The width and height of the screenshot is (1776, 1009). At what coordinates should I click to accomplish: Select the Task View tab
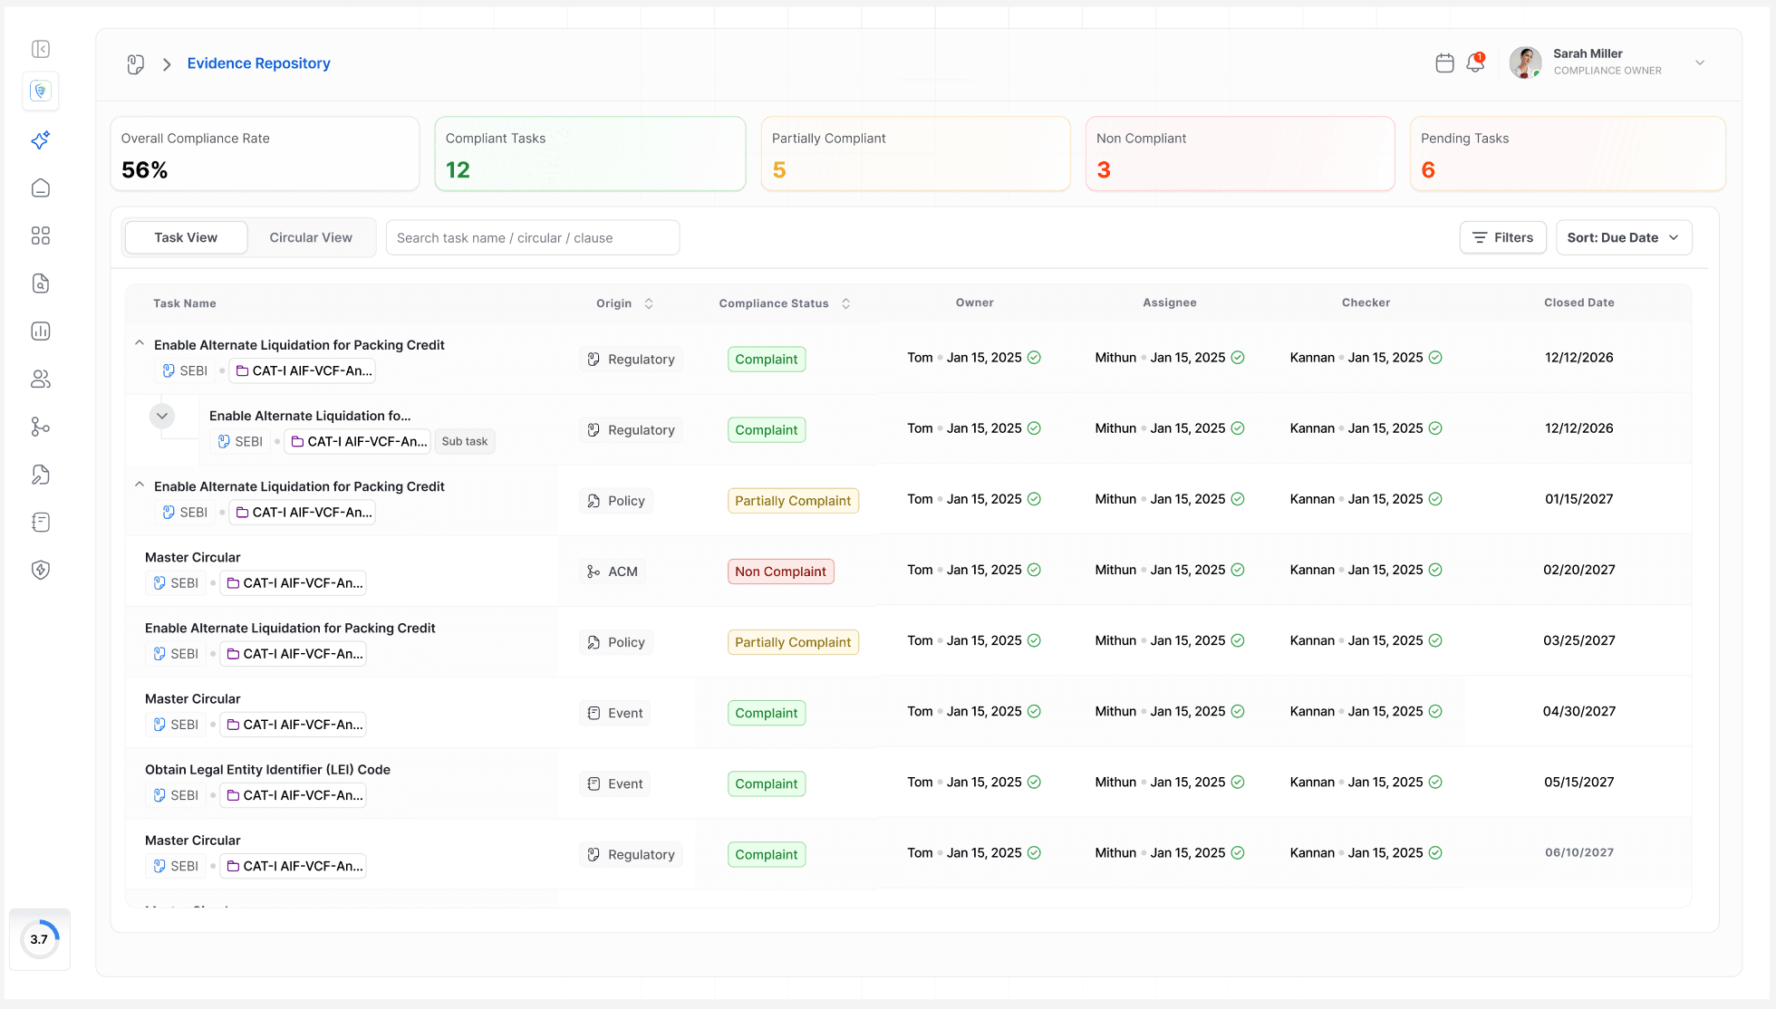pyautogui.click(x=186, y=237)
